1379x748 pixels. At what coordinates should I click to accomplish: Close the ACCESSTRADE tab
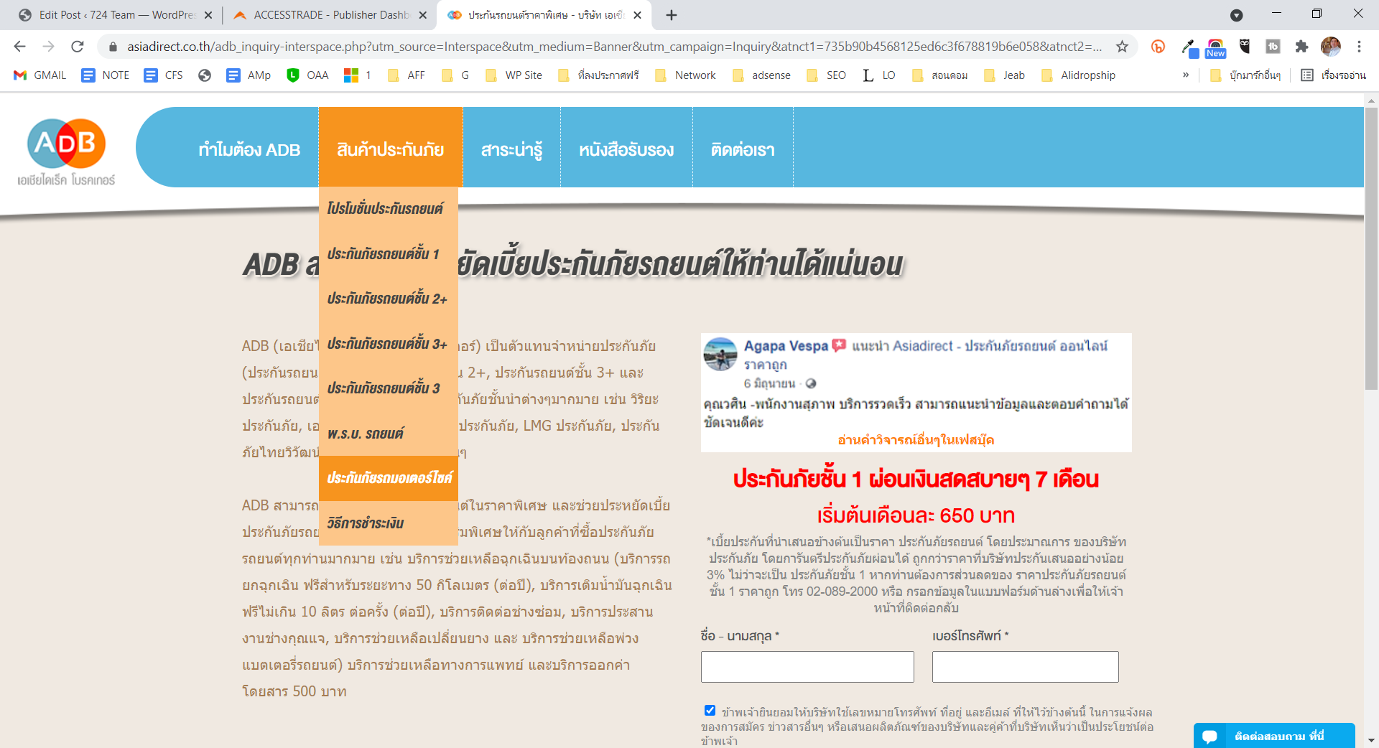click(423, 15)
